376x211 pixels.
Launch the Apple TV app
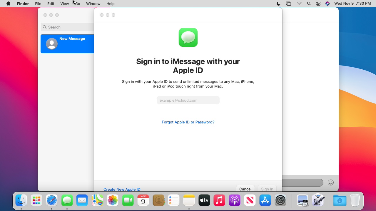coord(204,200)
